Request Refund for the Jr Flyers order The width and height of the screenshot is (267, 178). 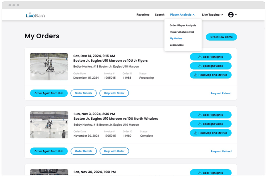pyautogui.click(x=221, y=93)
